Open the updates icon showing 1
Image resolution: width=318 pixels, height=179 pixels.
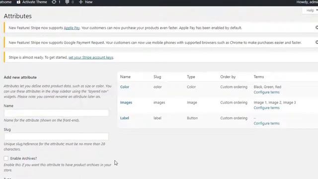pos(54,2)
